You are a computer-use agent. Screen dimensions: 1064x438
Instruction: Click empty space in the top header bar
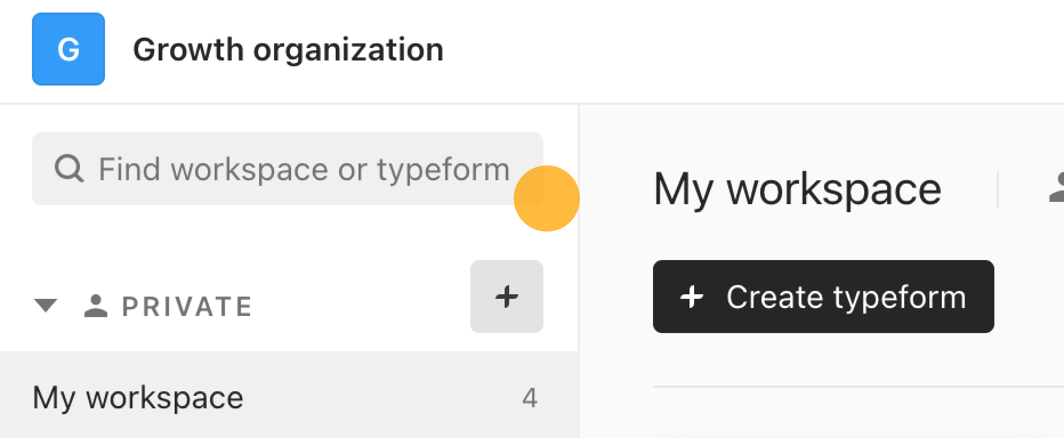[x=742, y=50]
